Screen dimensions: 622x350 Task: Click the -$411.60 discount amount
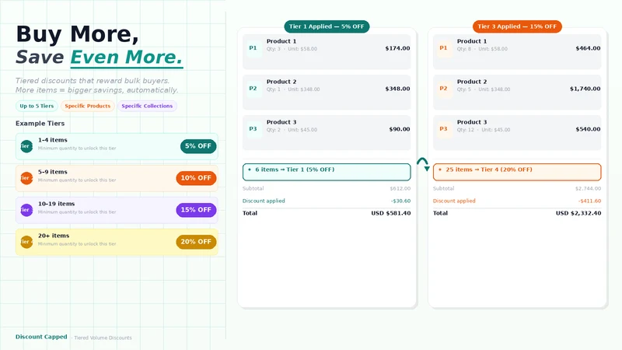coord(589,201)
